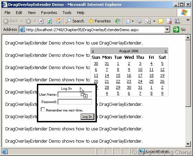Image resolution: width=193 pixels, height=156 pixels.
Task: Stop loading the page
Action: (41, 21)
